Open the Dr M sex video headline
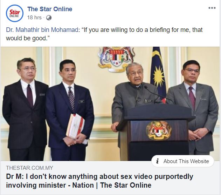This screenshot has height=195, width=221. click(99, 181)
